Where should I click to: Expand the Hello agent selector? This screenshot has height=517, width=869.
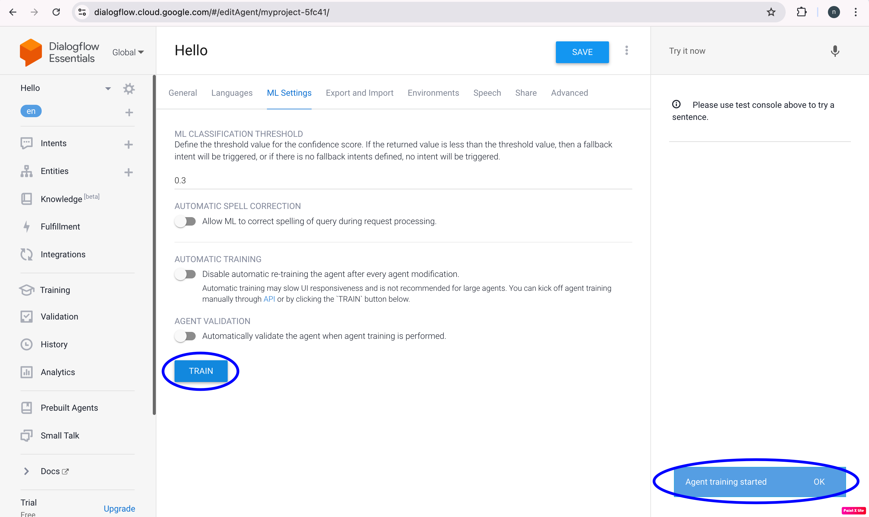point(108,88)
